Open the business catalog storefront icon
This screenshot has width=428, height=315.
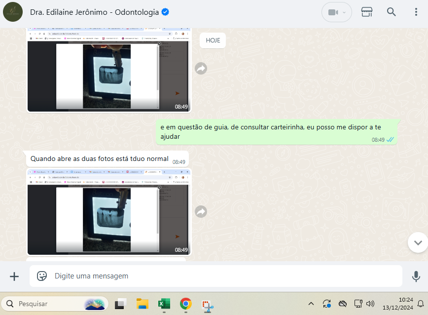[x=367, y=12]
